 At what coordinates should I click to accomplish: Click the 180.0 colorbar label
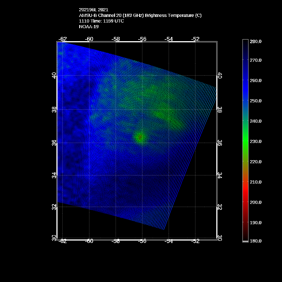(x=256, y=241)
